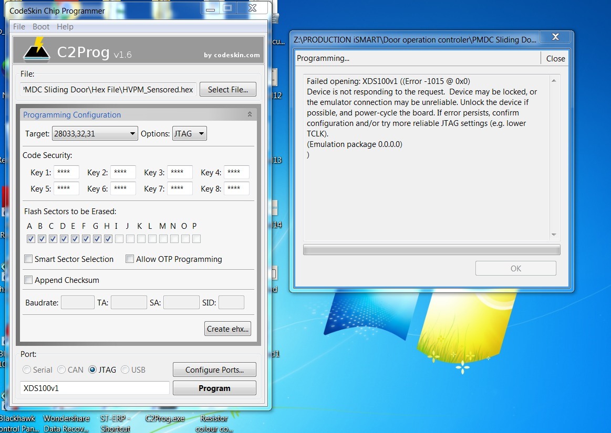Open the Options JTAG dropdown
This screenshot has height=433, width=611.
tap(189, 133)
